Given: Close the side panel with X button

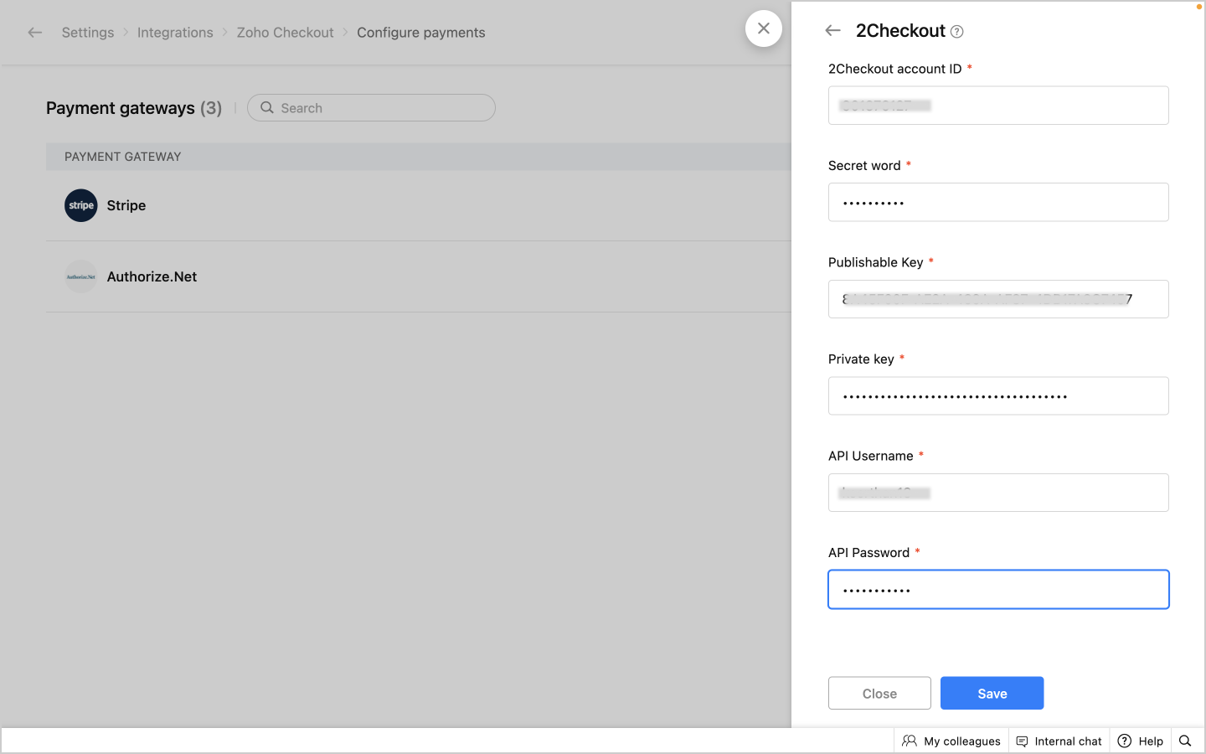Looking at the screenshot, I should pyautogui.click(x=764, y=28).
